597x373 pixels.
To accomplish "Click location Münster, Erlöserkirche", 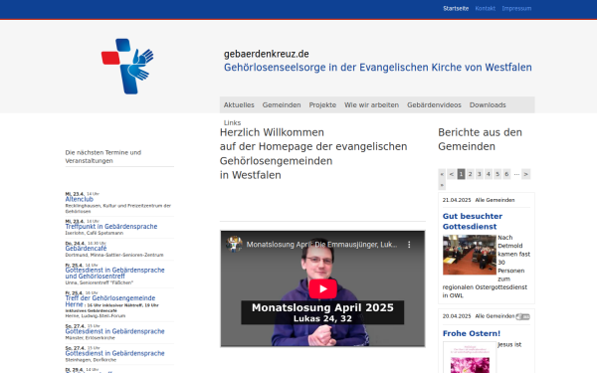I will [90, 338].
